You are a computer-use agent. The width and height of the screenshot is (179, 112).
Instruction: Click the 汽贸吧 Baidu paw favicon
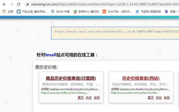[137, 12]
